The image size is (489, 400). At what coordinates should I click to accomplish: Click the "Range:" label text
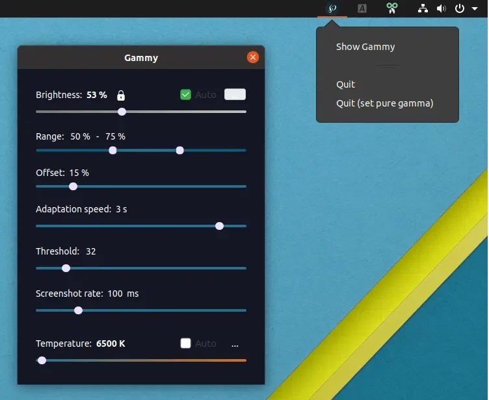point(49,136)
